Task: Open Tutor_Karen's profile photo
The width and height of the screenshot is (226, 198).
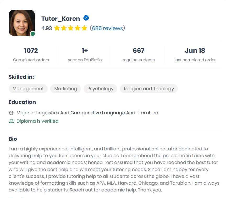Action: click(x=22, y=22)
